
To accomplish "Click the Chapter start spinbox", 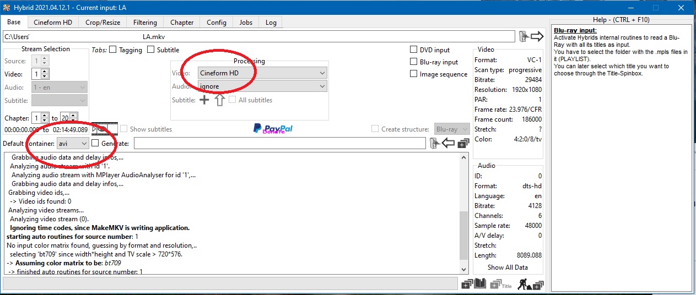I will (x=41, y=118).
